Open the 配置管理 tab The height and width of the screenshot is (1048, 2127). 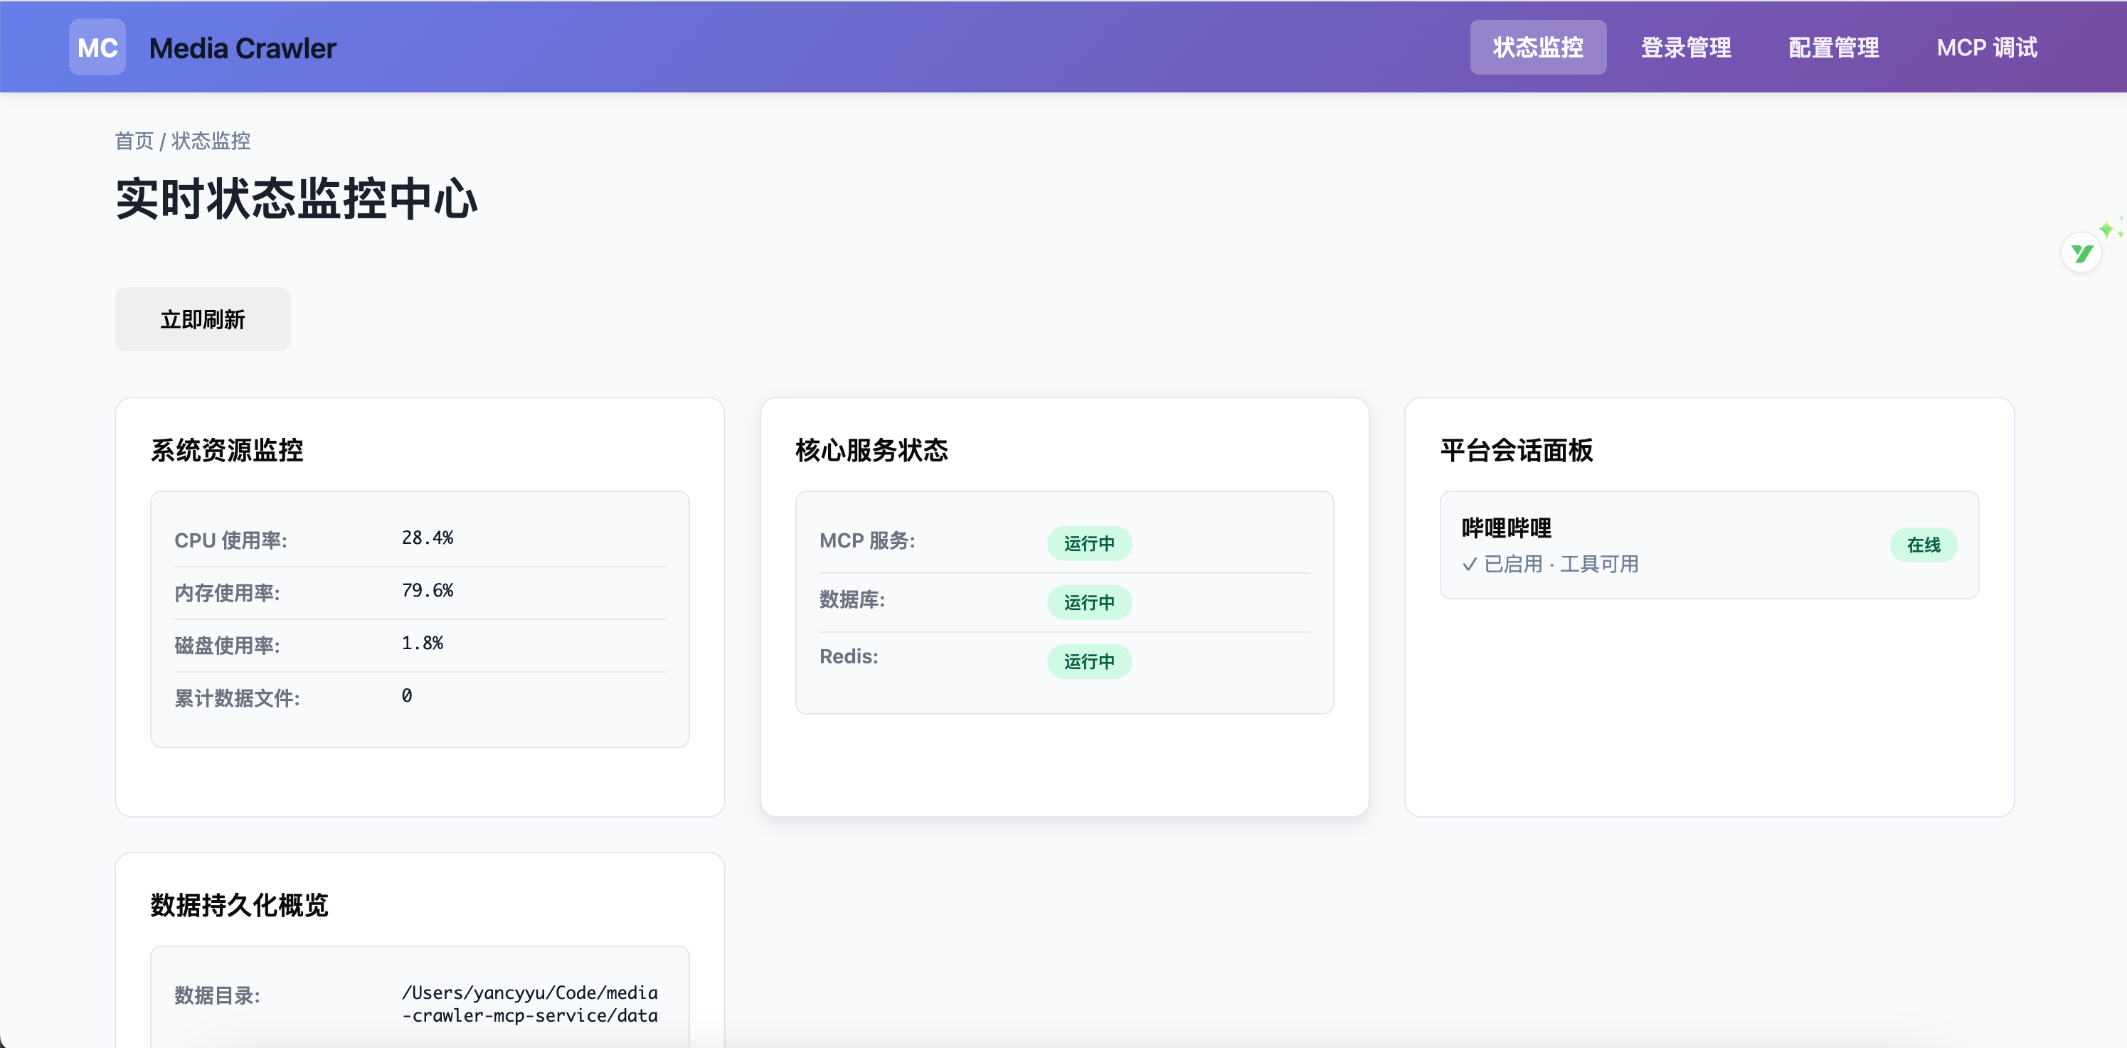1833,47
